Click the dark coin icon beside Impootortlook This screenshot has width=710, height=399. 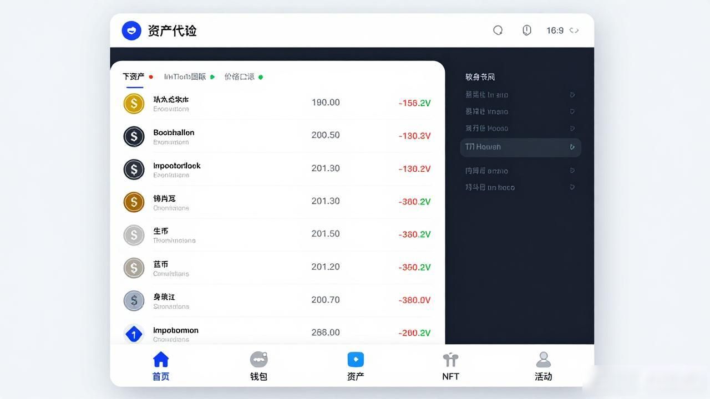(x=134, y=169)
